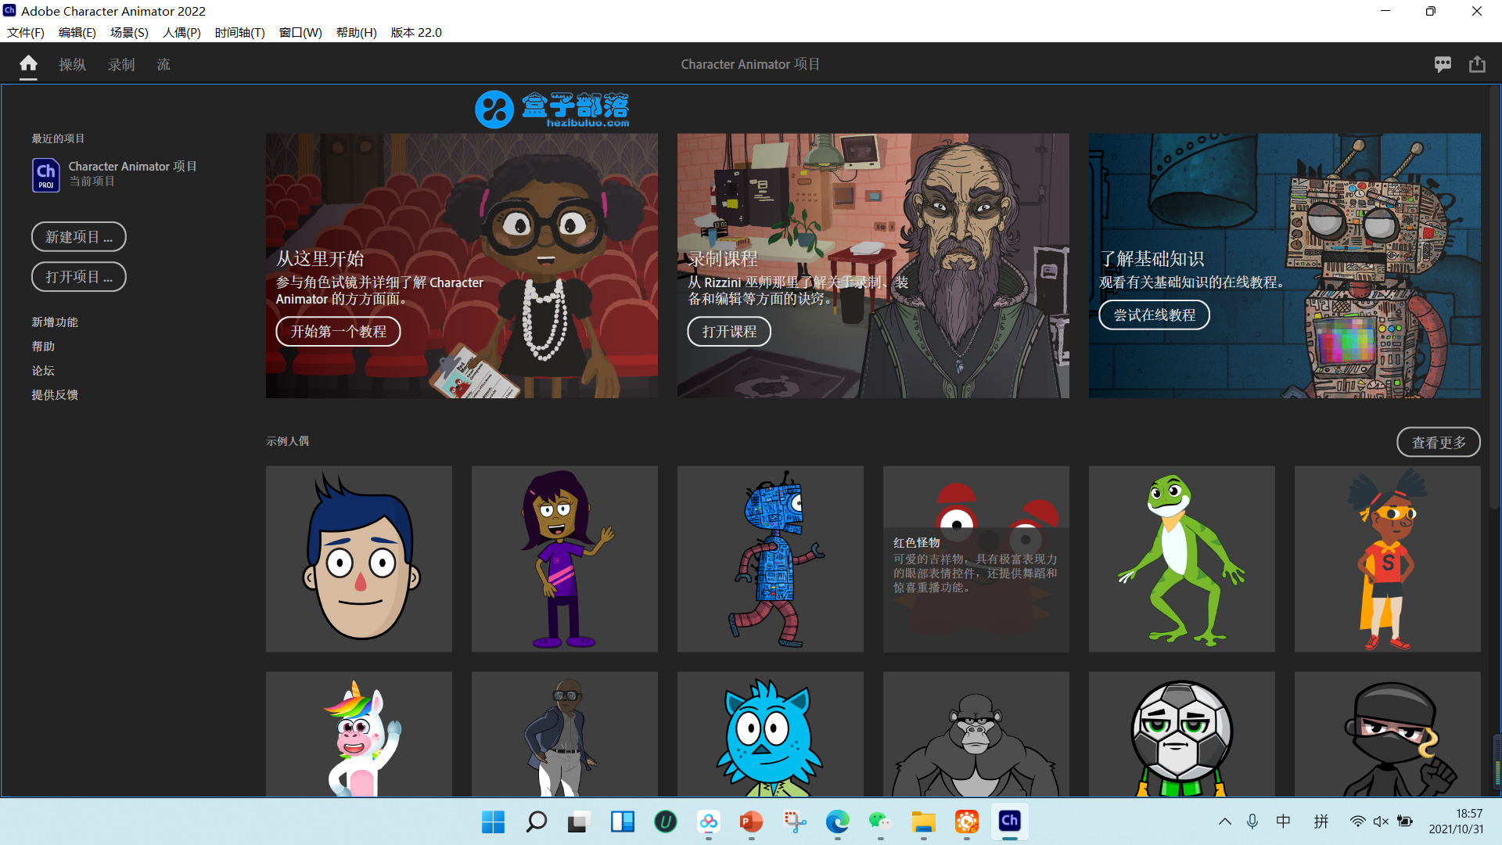Open the 人偶(P) menu
The image size is (1502, 845).
[181, 32]
